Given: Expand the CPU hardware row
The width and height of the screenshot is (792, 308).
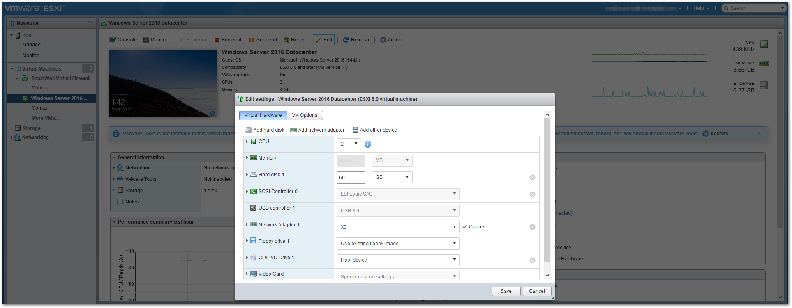Looking at the screenshot, I should coord(247,141).
